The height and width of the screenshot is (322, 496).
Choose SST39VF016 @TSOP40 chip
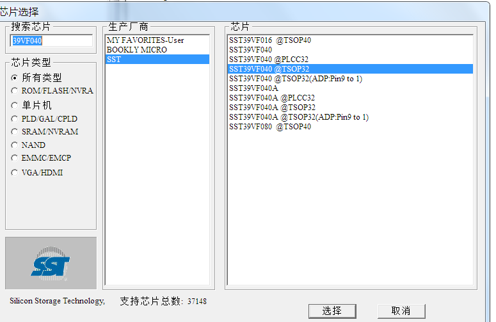[270, 40]
